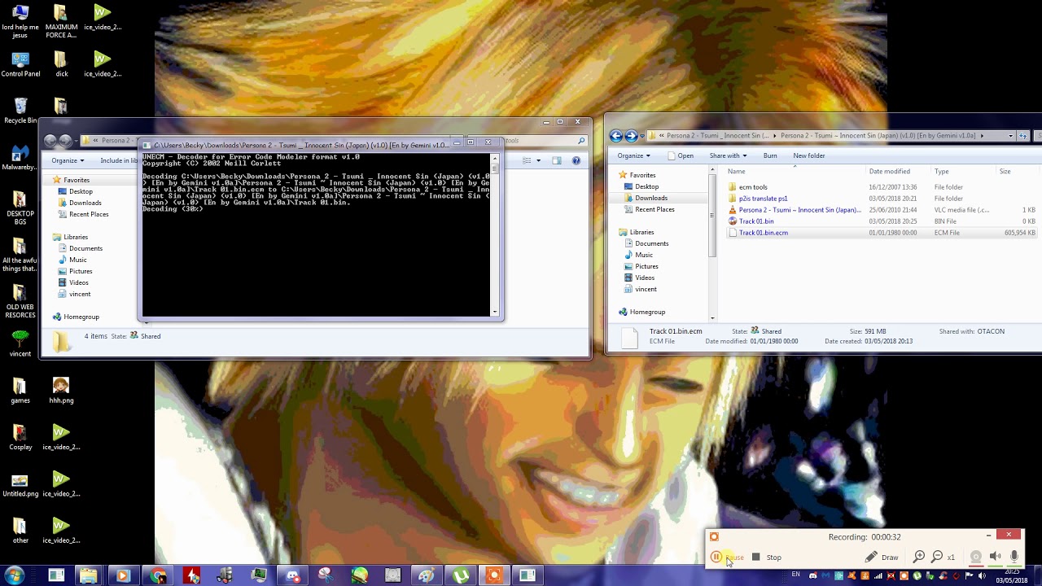1042x586 pixels.
Task: Click help icon in left Explorer
Action: tap(576, 160)
